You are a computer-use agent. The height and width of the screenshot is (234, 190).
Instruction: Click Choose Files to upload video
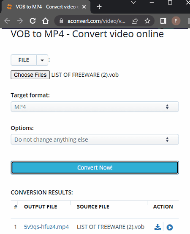tap(30, 75)
